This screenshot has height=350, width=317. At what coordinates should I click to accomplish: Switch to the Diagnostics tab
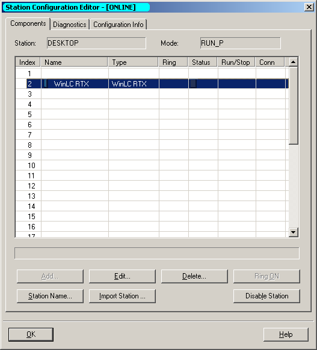(70, 25)
